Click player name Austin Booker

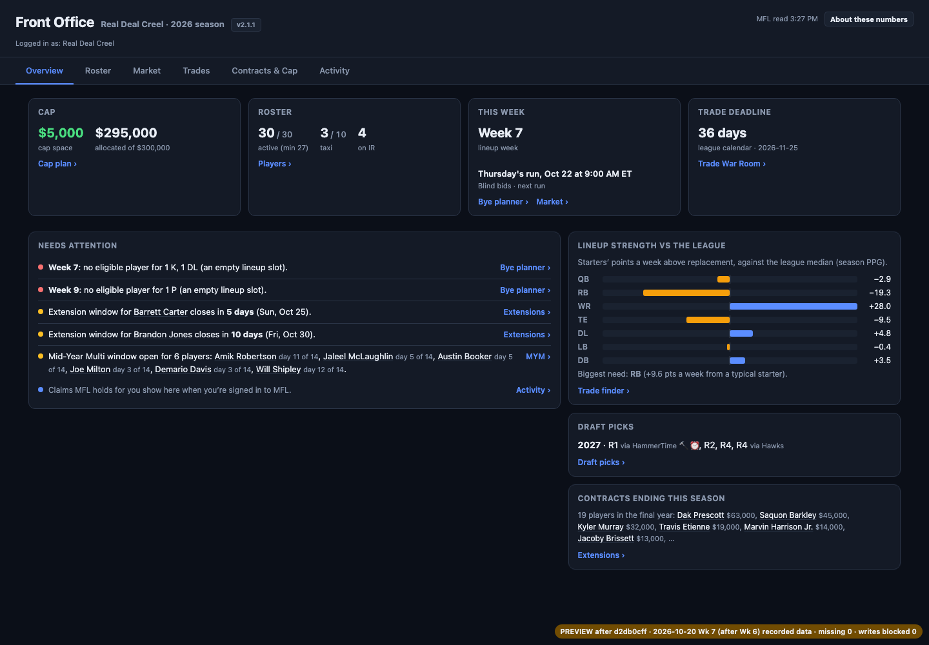tap(464, 357)
